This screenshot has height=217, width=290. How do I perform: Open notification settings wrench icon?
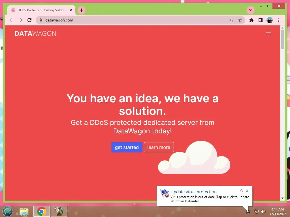(242, 191)
